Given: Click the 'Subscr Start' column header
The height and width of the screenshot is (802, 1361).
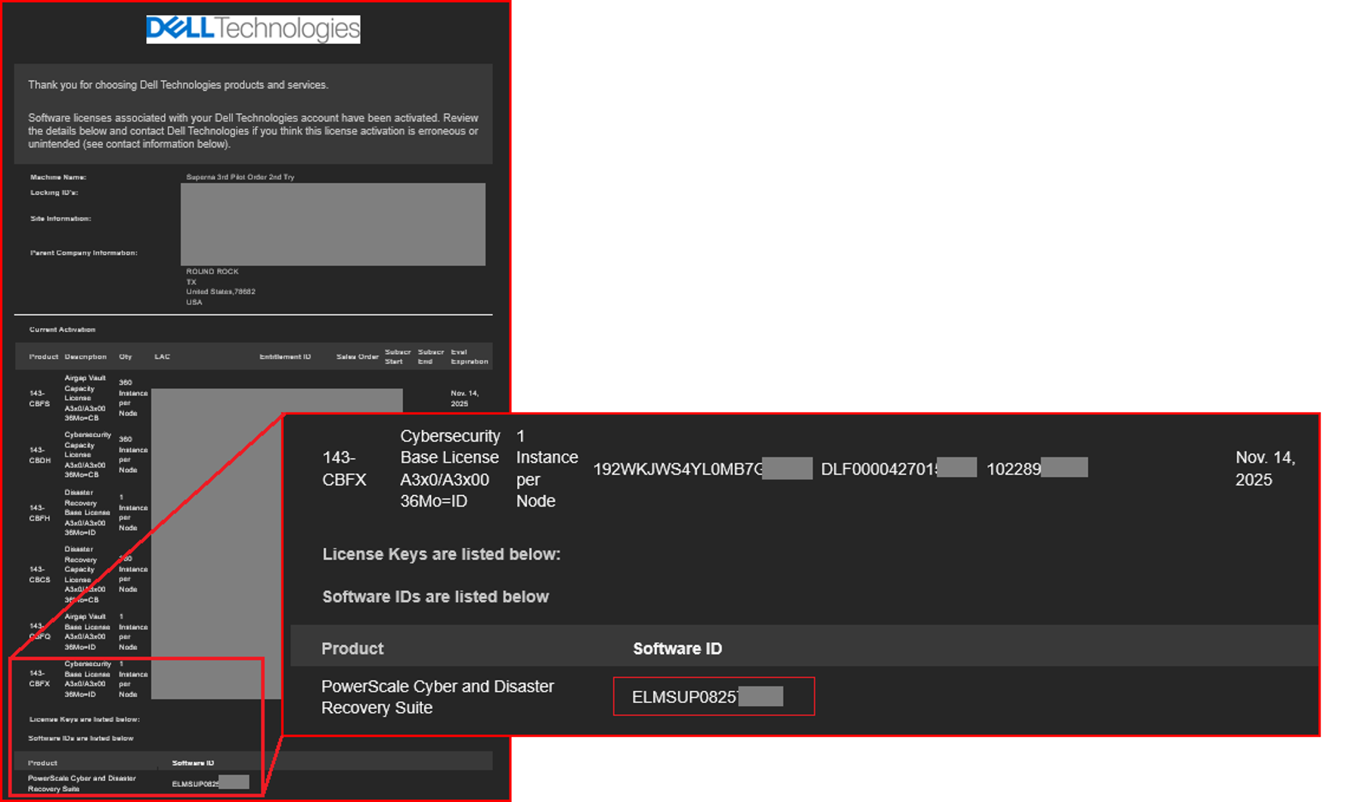Looking at the screenshot, I should coord(398,357).
